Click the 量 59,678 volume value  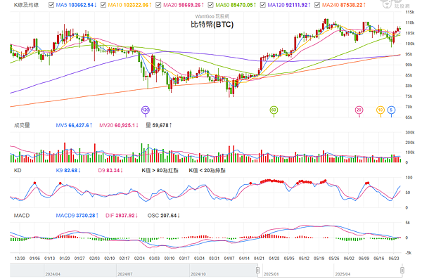(x=158, y=125)
